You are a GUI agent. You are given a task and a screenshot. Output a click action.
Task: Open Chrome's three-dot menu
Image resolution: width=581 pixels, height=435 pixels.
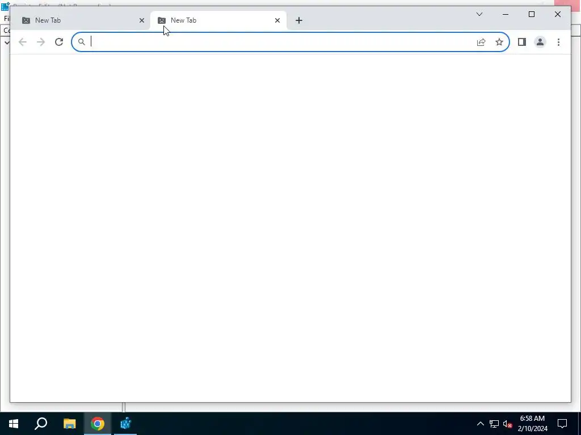[x=558, y=42]
